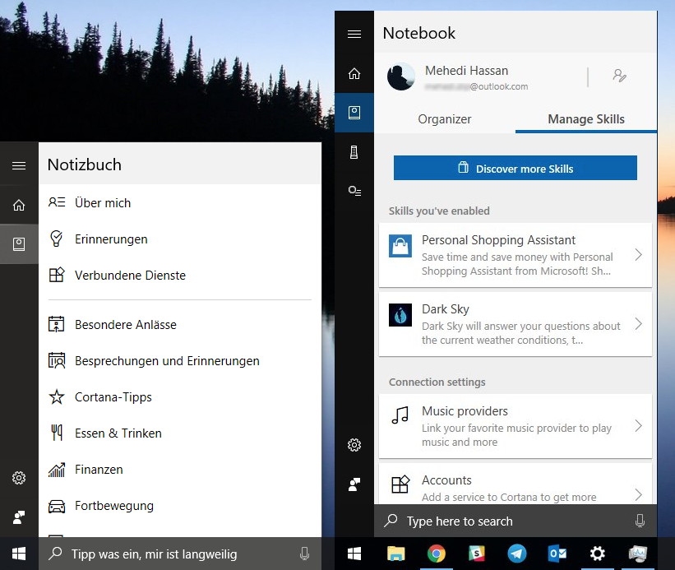This screenshot has height=570, width=675.
Task: Go to Home in the Notebook panel sidebar
Action: (x=354, y=73)
